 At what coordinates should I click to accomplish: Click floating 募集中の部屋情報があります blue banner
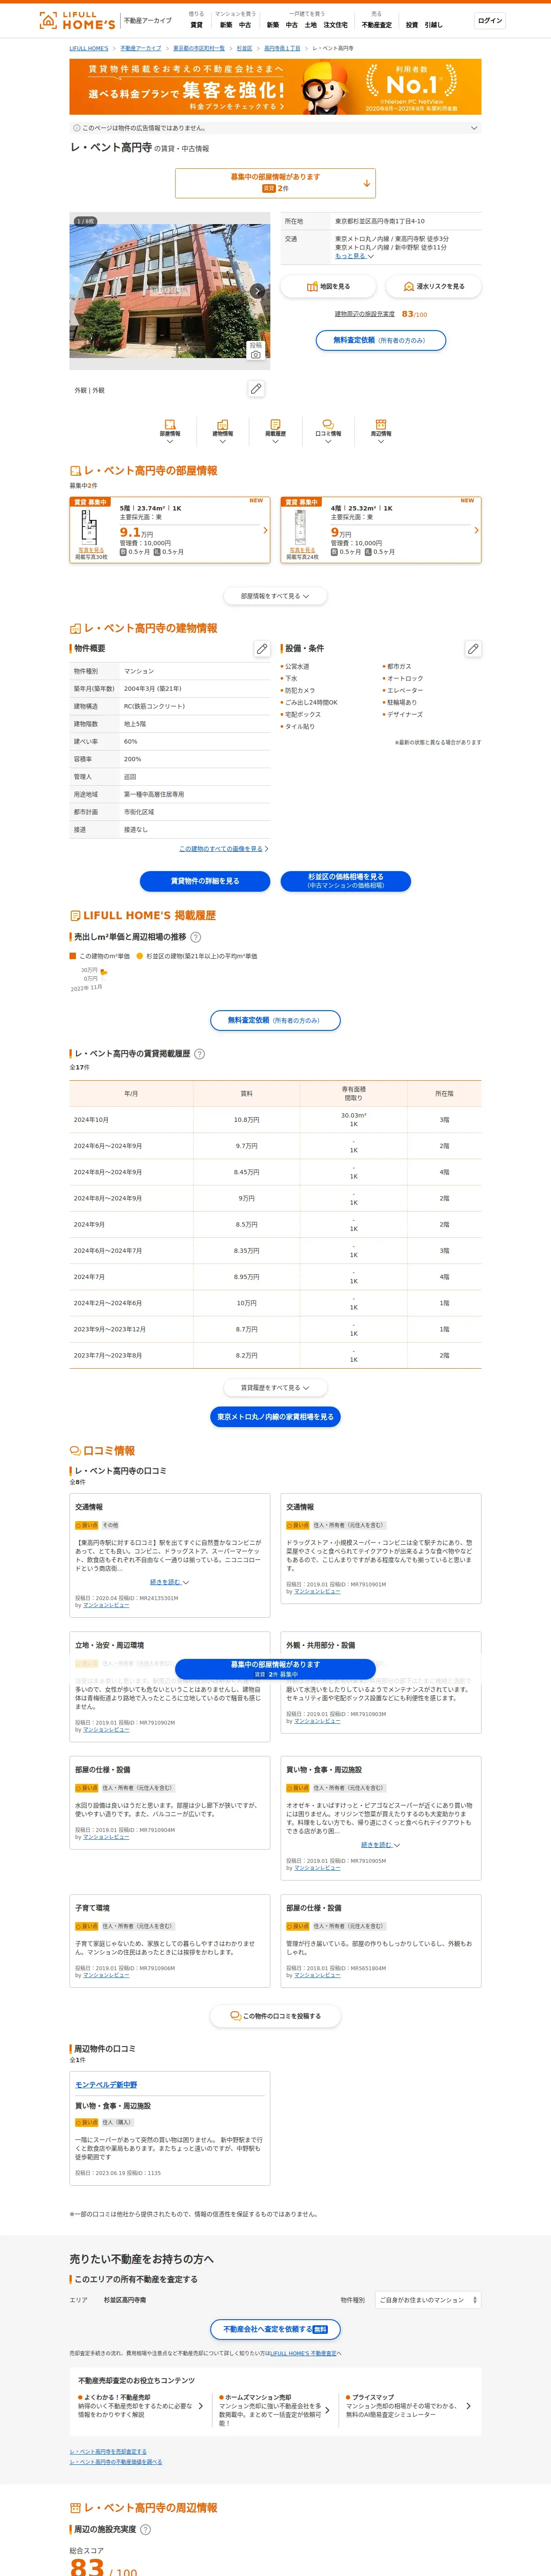(x=275, y=1669)
